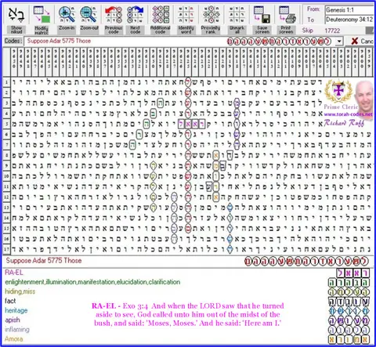Select the RA-EL term in the list
Screen dimensions: 376x347
(x=14, y=273)
